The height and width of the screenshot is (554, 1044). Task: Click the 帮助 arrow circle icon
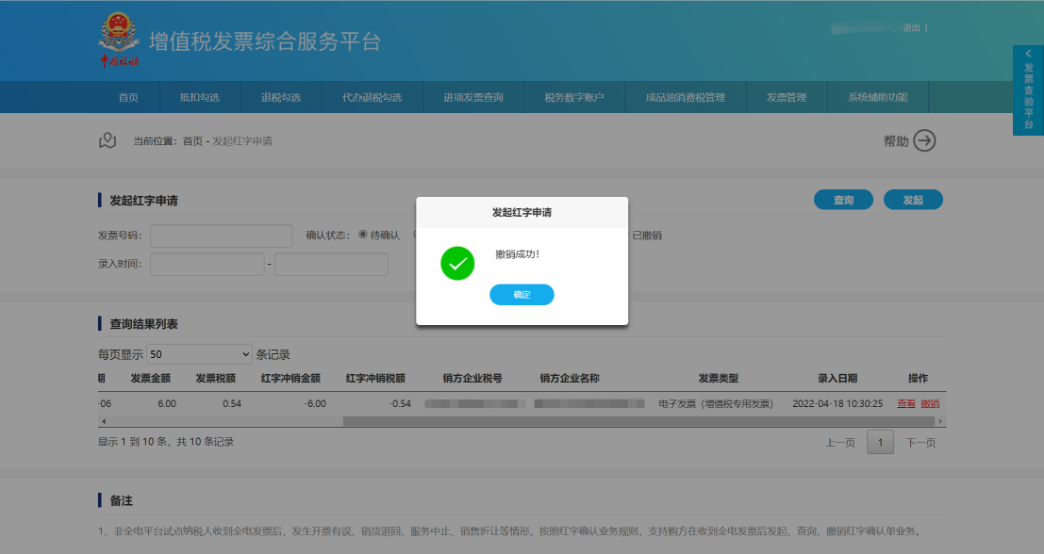(x=925, y=141)
